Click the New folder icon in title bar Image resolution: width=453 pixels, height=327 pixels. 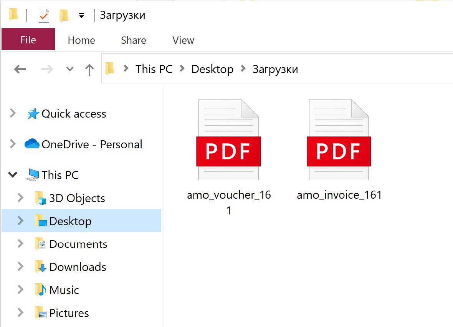tap(64, 16)
